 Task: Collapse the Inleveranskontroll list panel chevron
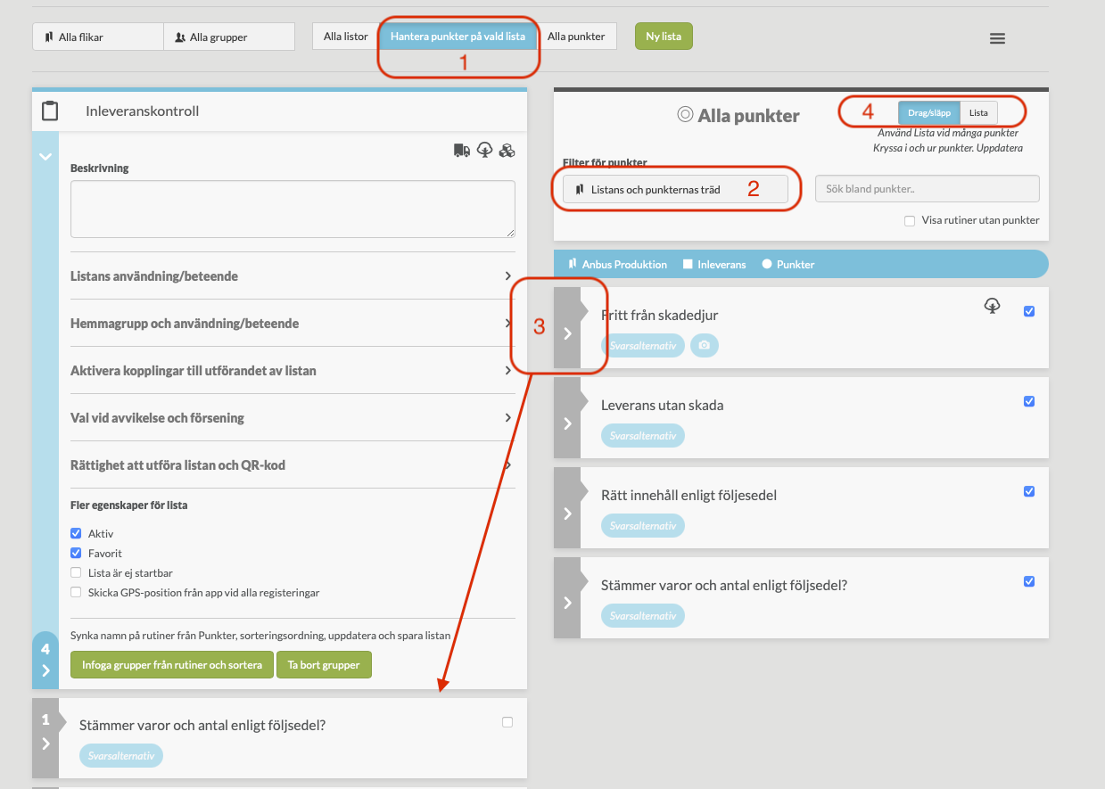point(45,156)
